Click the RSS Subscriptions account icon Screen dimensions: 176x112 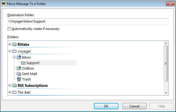(15, 85)
